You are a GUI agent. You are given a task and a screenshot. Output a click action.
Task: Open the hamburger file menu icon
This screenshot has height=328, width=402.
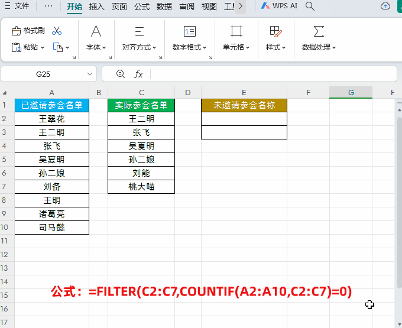(8, 6)
